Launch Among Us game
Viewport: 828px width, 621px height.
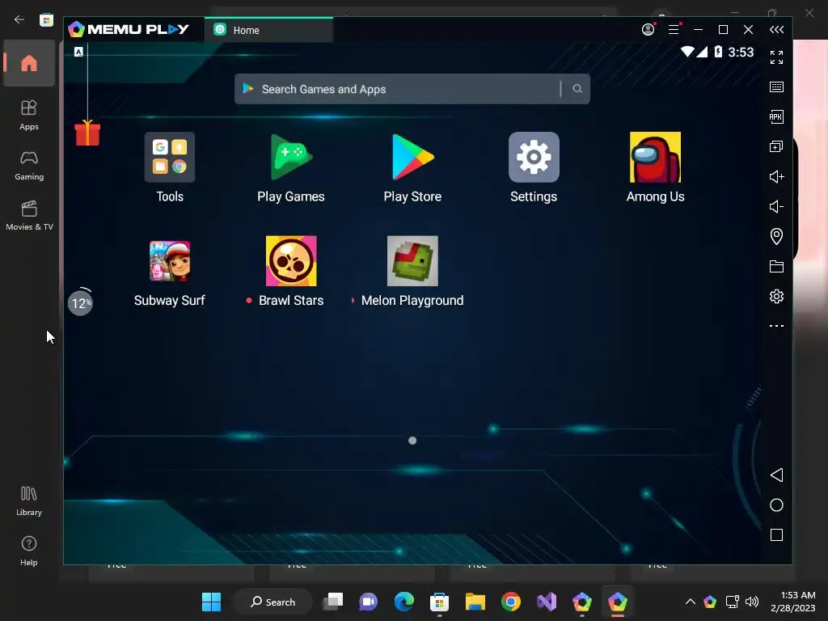click(x=655, y=158)
